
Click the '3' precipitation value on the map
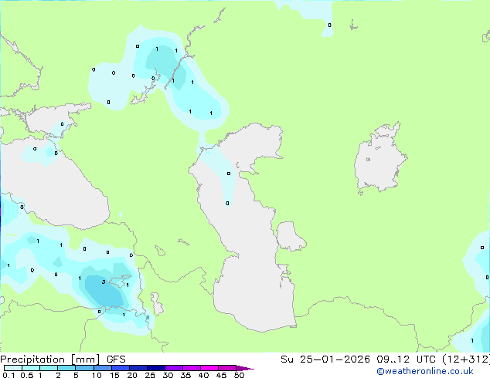coord(104,282)
